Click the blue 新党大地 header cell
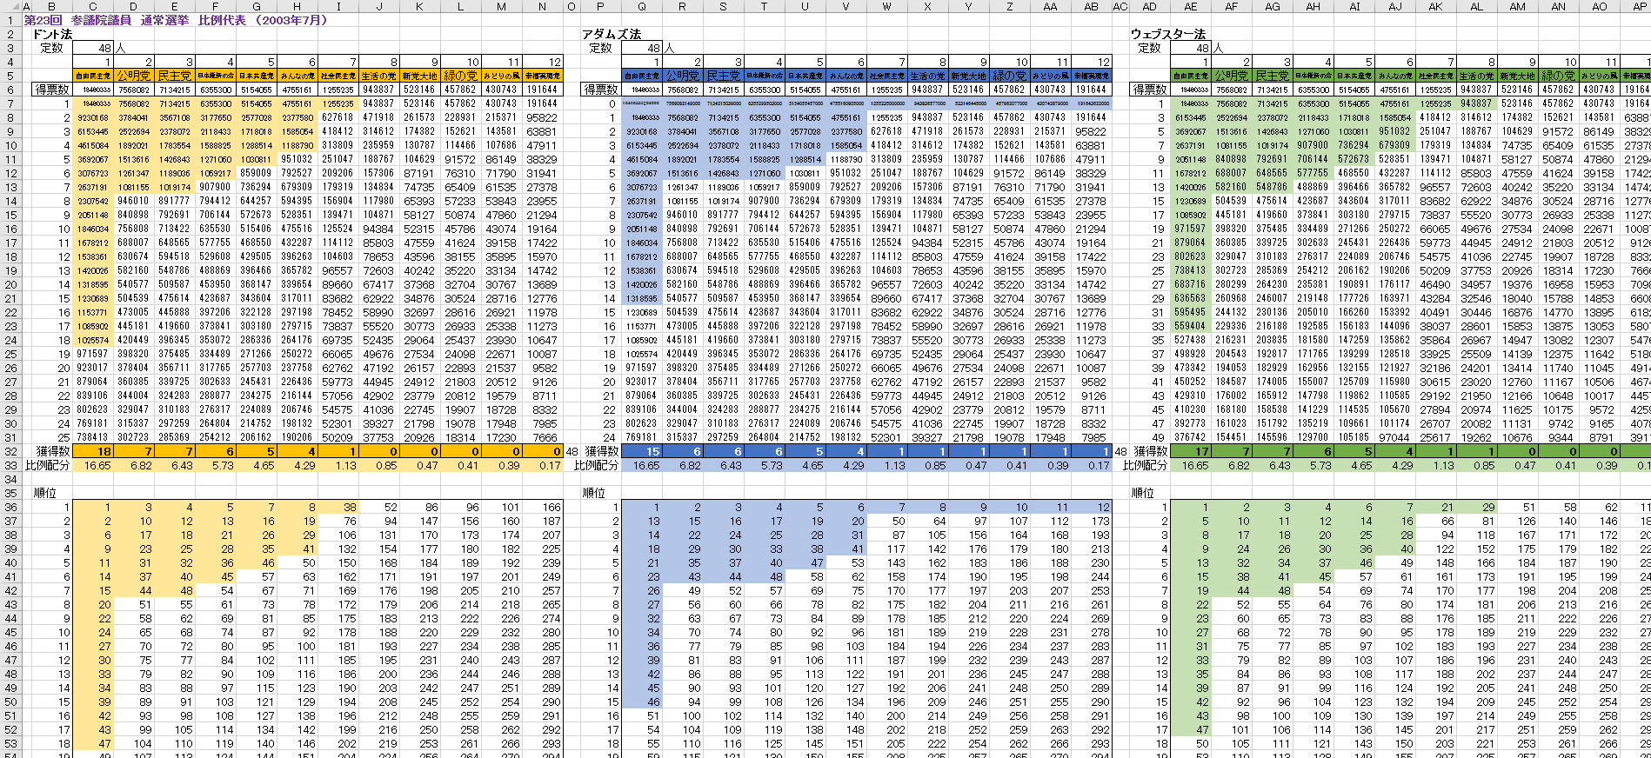 point(968,76)
